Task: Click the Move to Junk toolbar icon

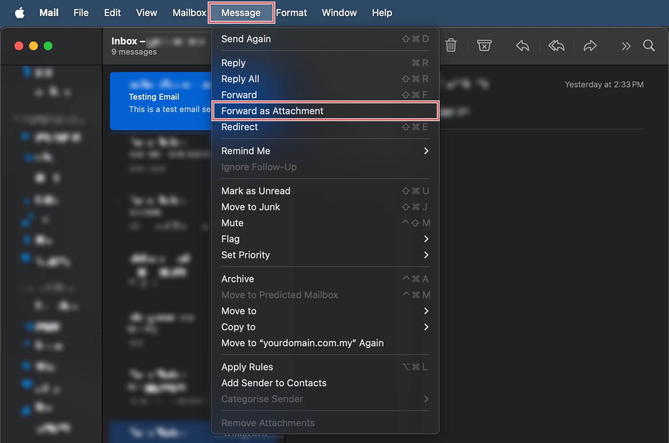Action: click(484, 45)
